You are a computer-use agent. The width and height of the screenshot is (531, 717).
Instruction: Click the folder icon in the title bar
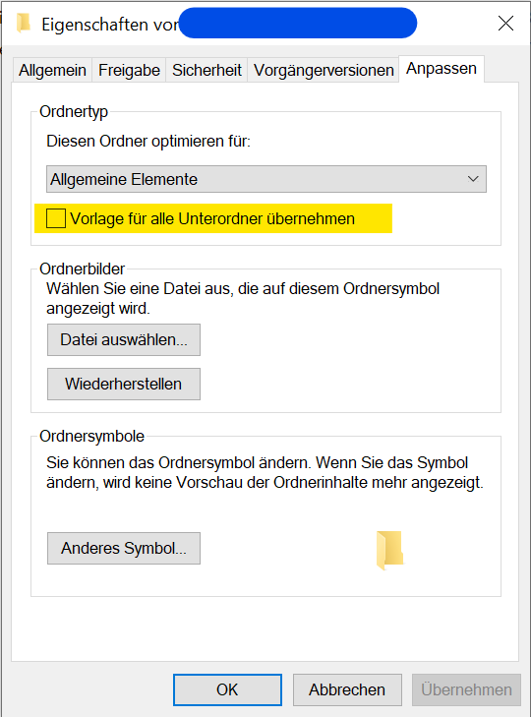(x=24, y=24)
